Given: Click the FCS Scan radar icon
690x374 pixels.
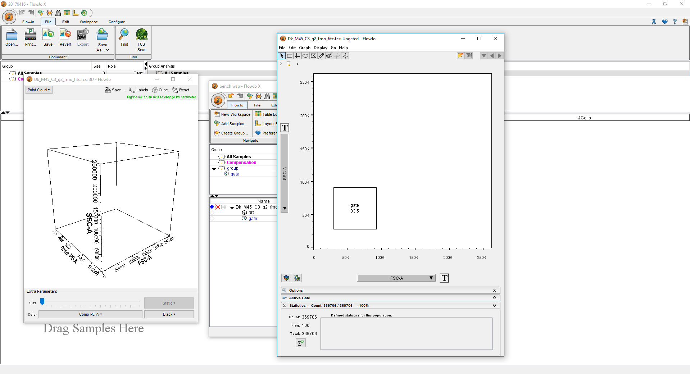Looking at the screenshot, I should (142, 35).
